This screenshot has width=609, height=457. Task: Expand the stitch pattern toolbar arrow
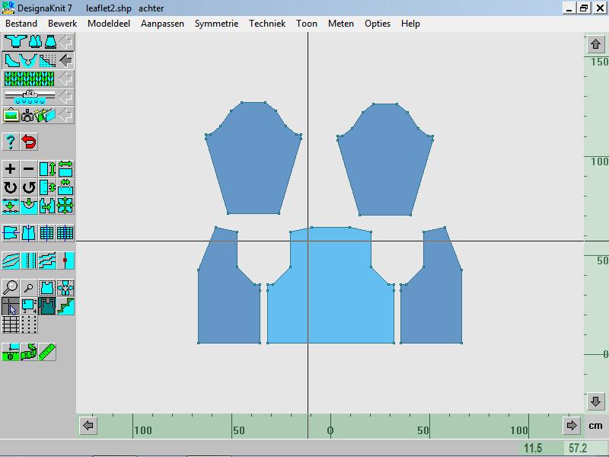(x=66, y=78)
